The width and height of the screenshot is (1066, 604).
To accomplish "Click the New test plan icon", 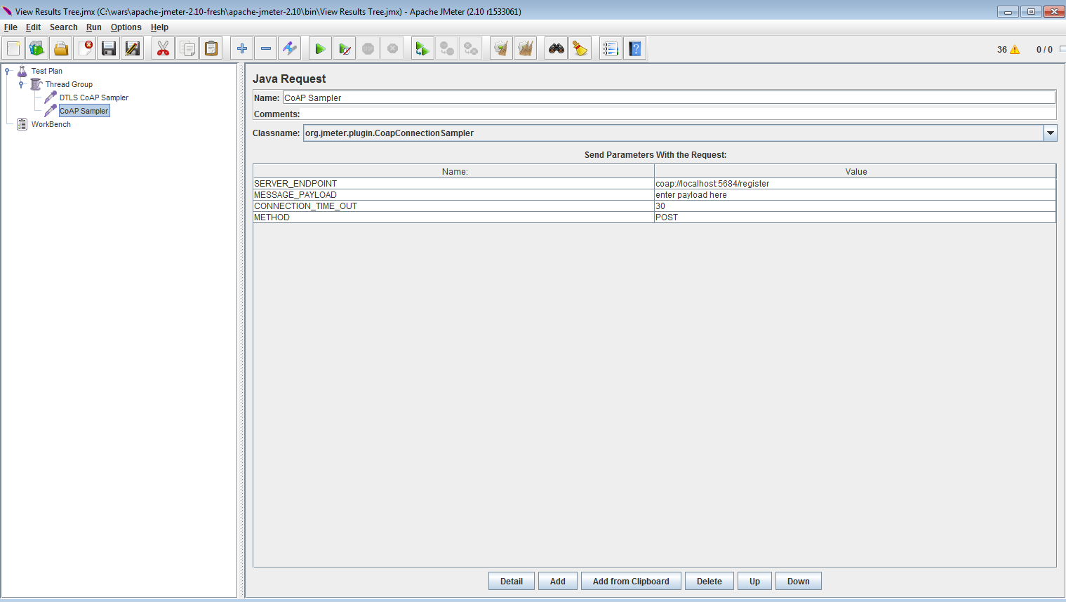I will 13,48.
